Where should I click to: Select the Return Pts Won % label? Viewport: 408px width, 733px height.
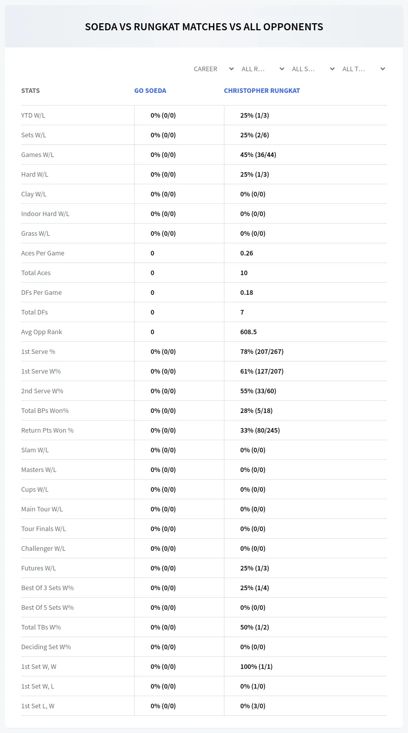(x=47, y=430)
